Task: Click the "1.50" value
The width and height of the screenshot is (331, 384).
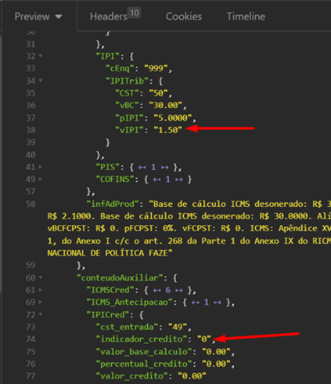Action: [168, 130]
